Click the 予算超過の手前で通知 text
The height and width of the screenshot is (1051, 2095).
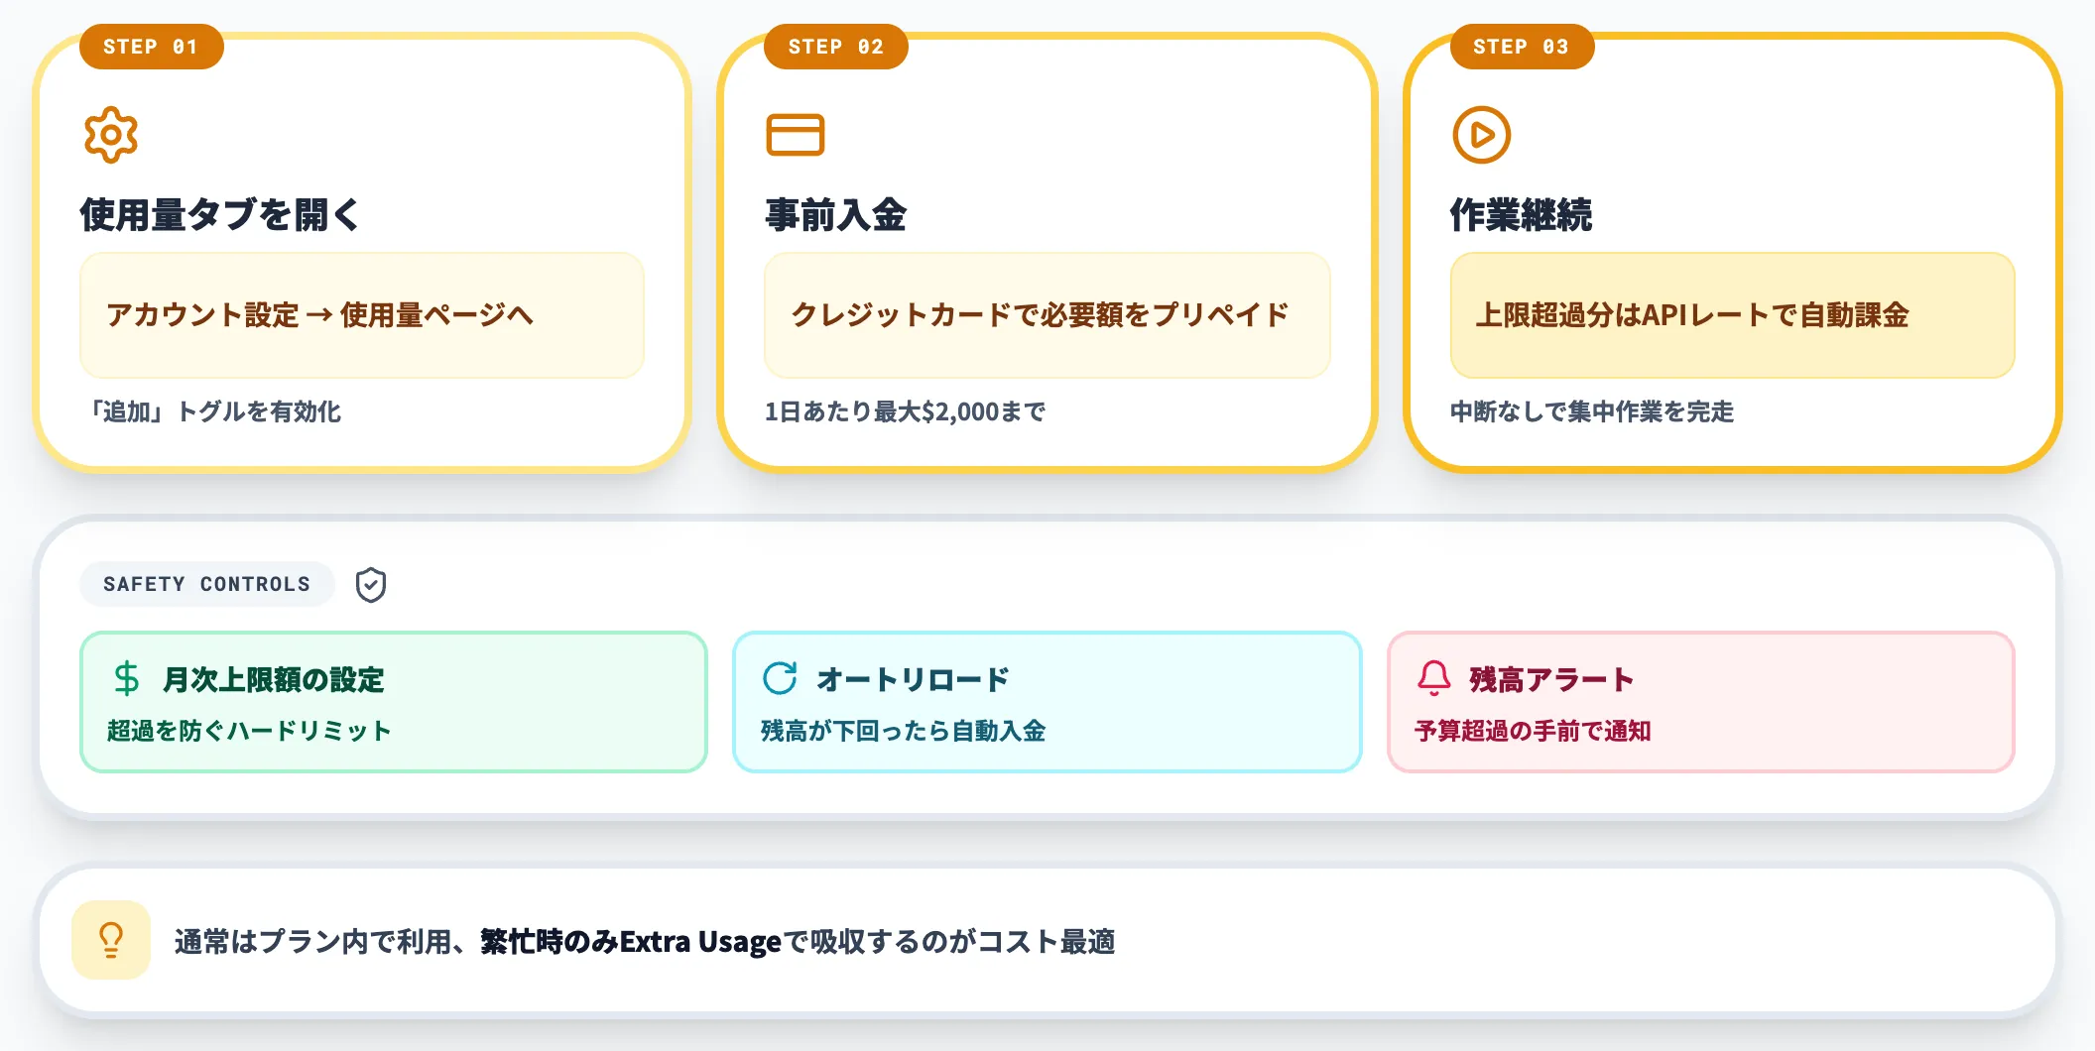(x=1533, y=731)
